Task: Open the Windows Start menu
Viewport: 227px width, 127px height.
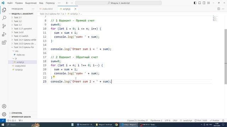Action: click(x=3, y=125)
